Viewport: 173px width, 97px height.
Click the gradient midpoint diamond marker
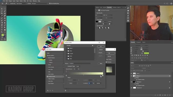click(x=84, y=75)
